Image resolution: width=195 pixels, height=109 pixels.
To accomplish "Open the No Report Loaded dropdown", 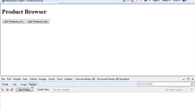I will coord(176,90).
